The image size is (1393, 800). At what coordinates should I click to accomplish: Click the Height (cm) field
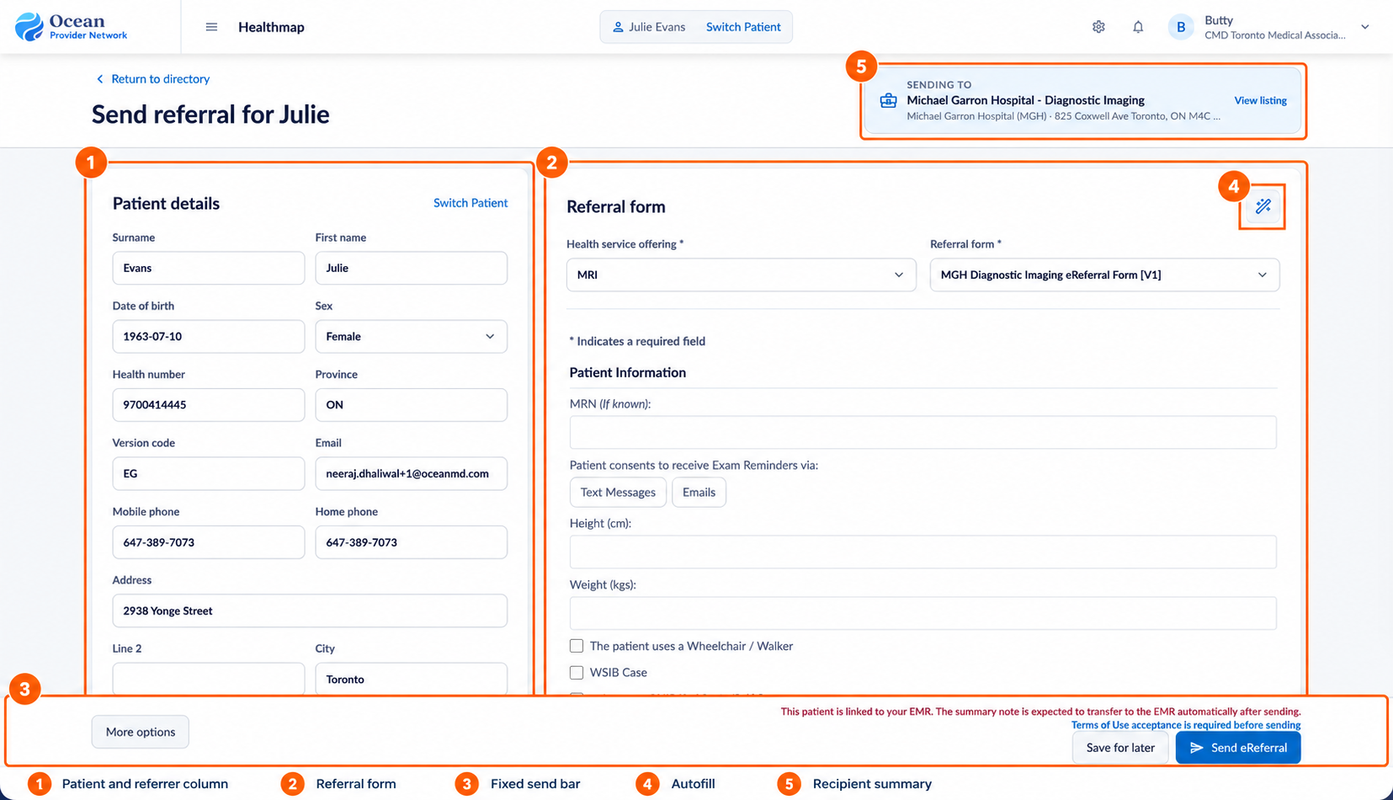coord(922,552)
